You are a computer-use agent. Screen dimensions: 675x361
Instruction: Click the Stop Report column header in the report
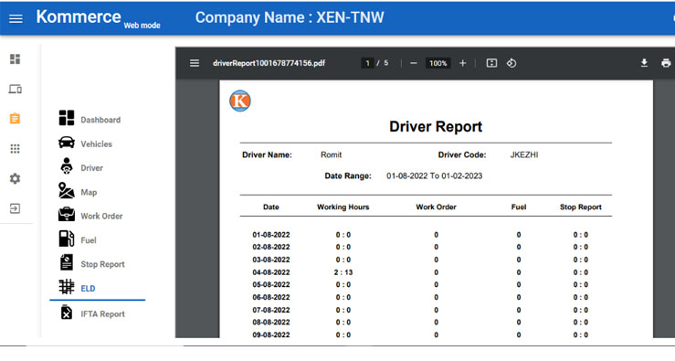[580, 207]
